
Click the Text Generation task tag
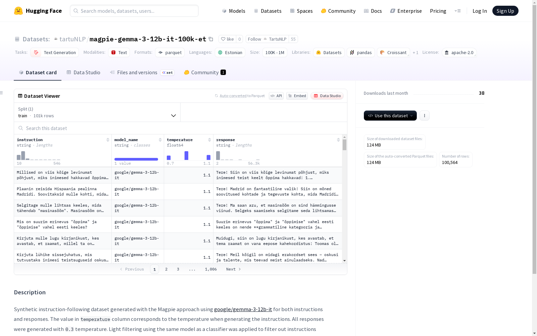click(55, 52)
